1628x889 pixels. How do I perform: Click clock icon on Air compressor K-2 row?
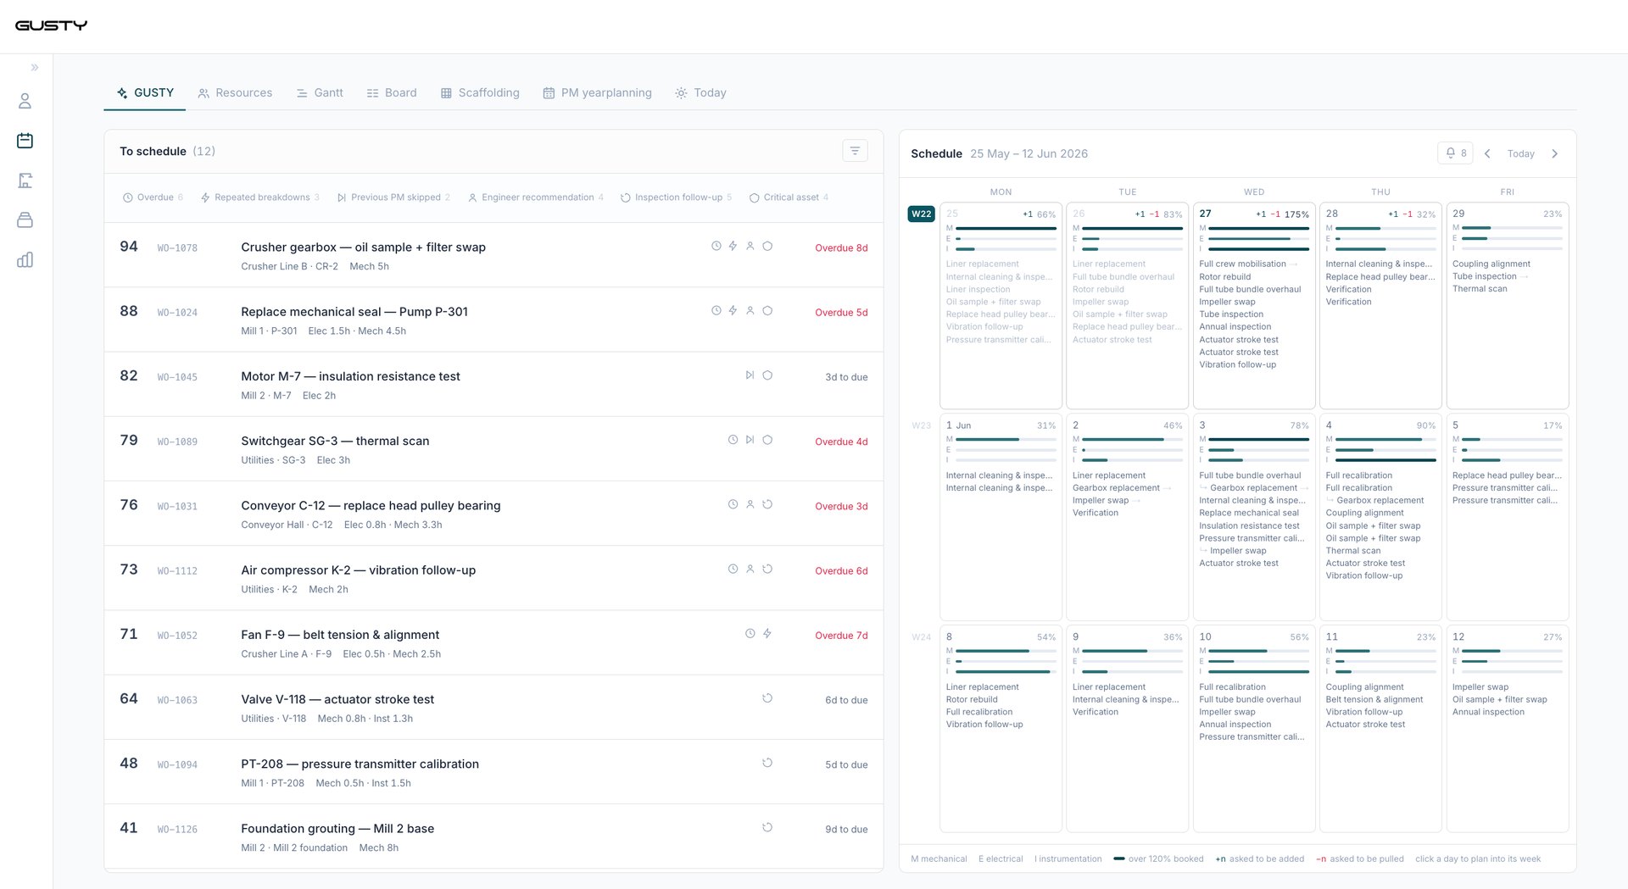pyautogui.click(x=733, y=569)
